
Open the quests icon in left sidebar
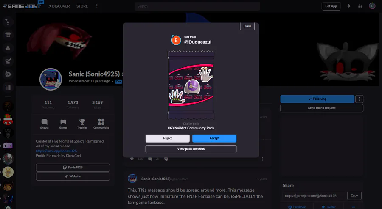[8, 61]
